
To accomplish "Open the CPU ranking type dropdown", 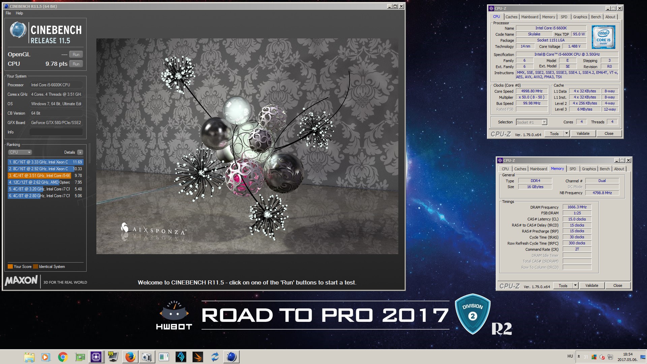I will [x=20, y=152].
